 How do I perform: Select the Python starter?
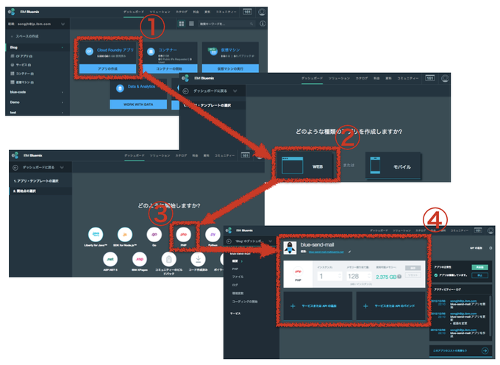click(x=213, y=235)
